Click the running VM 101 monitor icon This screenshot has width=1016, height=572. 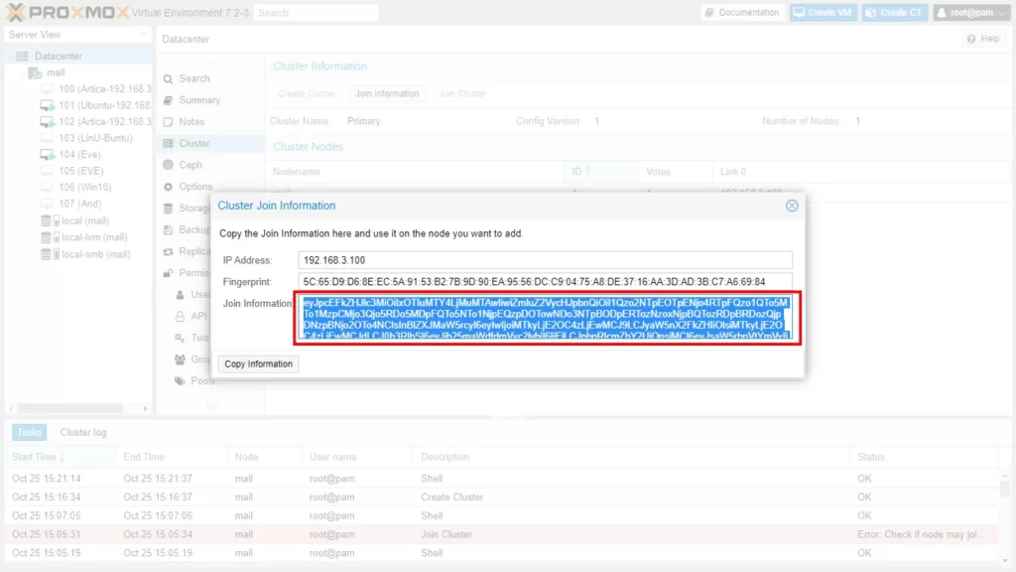click(47, 105)
